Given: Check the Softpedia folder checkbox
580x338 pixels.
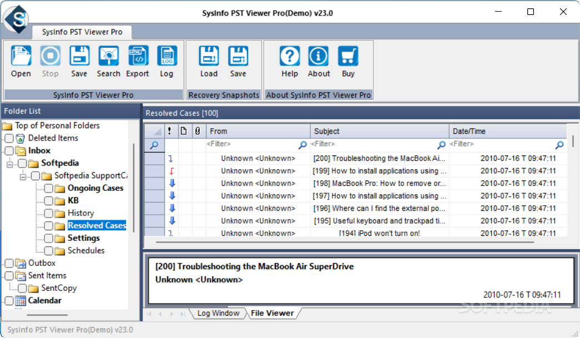Looking at the screenshot, I should (x=22, y=163).
